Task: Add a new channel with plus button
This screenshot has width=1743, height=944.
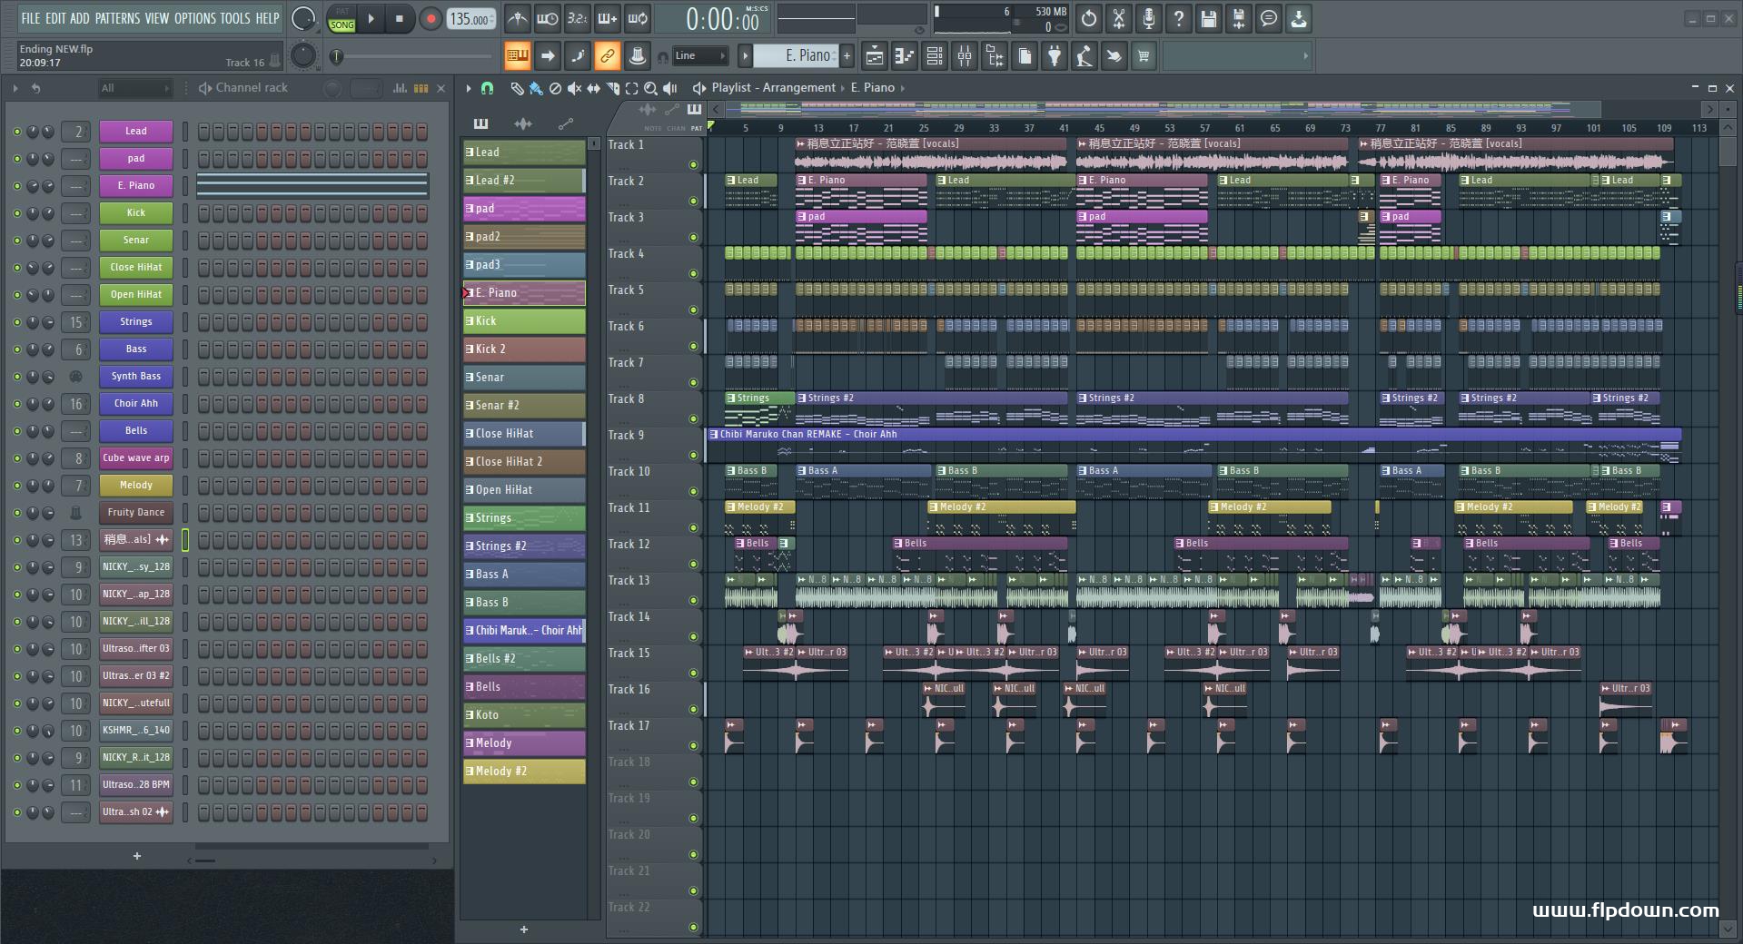Action: point(137,856)
